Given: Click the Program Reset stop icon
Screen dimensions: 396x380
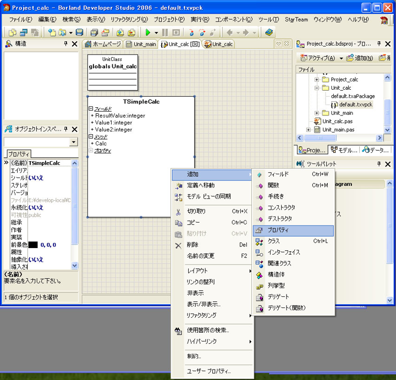Looking at the screenshot, I should tap(176, 32).
